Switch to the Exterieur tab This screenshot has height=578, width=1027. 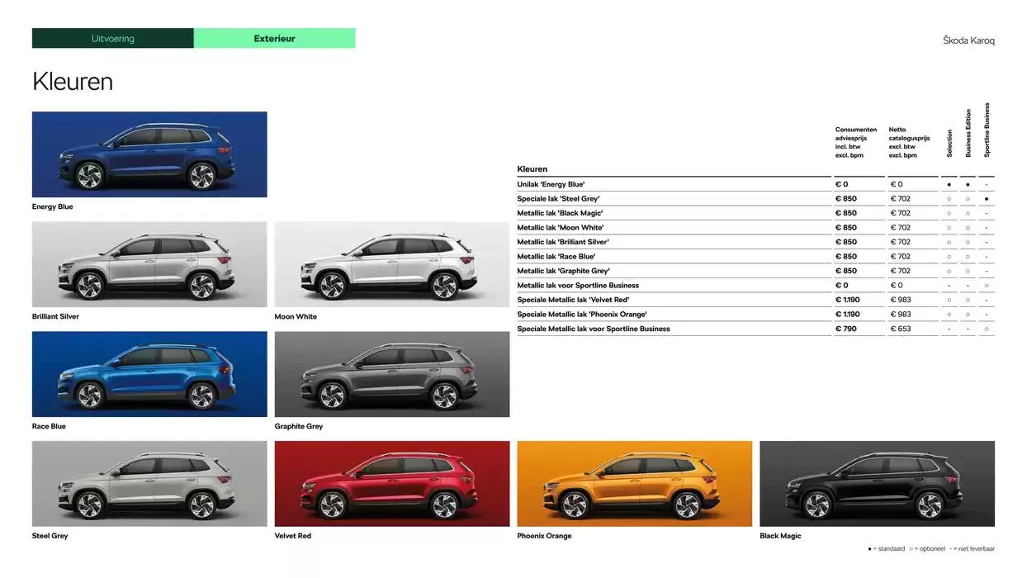274,38
